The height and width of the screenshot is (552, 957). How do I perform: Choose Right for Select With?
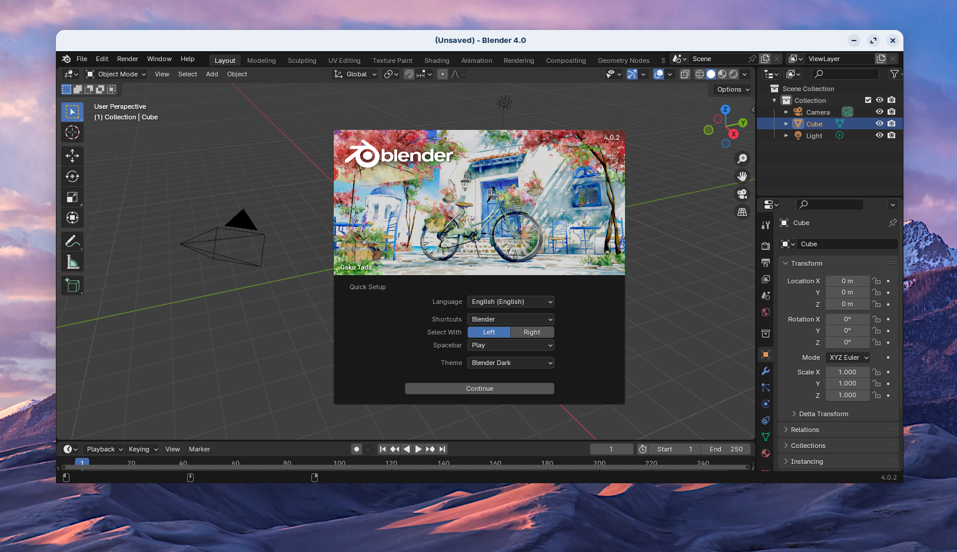(x=532, y=332)
